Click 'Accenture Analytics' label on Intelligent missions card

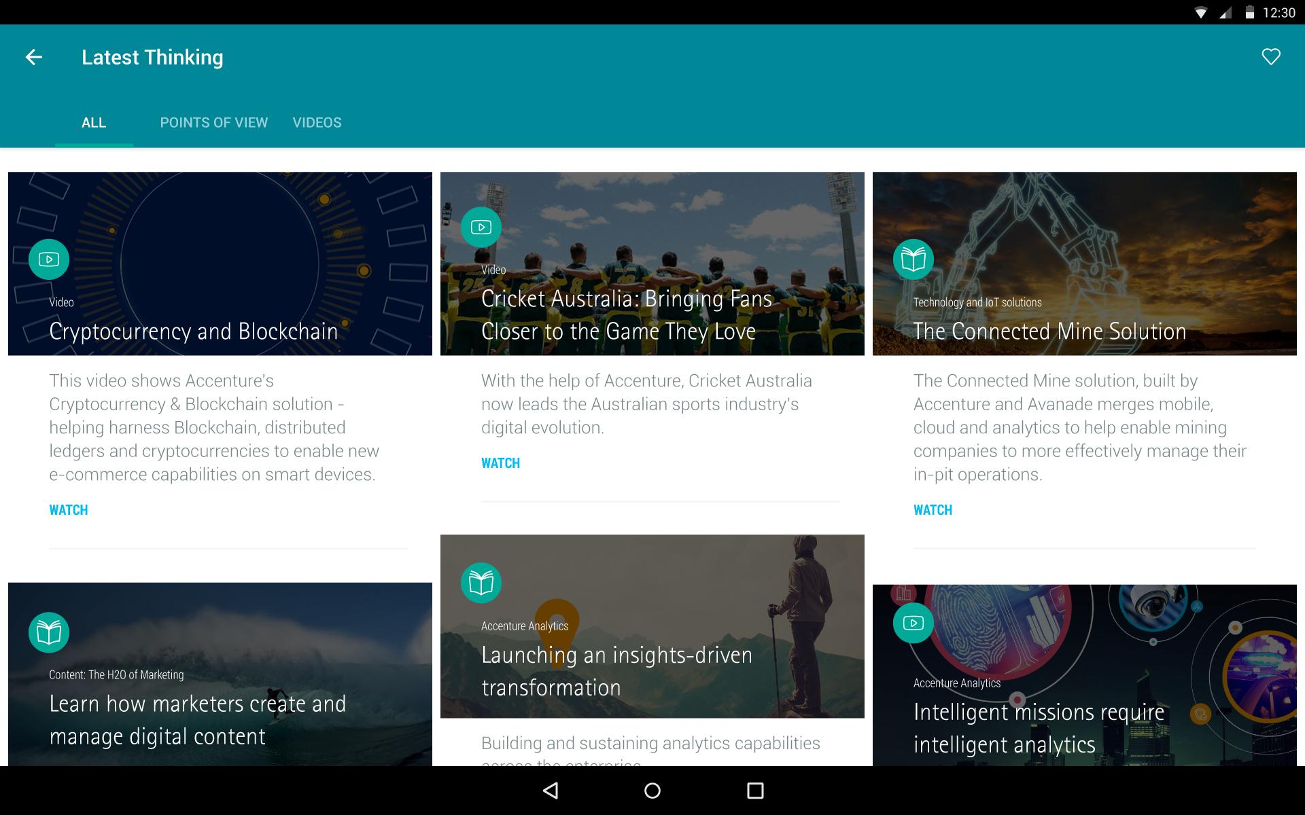point(957,683)
